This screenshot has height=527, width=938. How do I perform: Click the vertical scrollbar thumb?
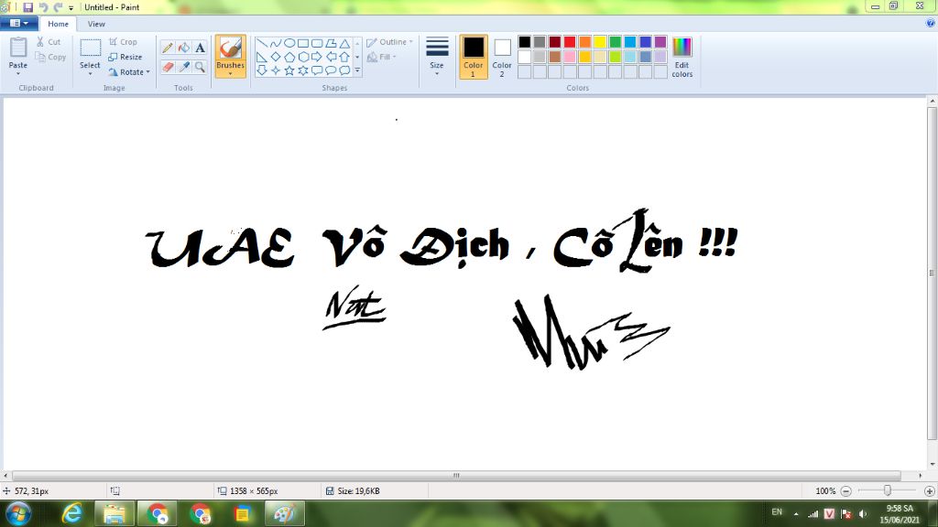point(932,273)
